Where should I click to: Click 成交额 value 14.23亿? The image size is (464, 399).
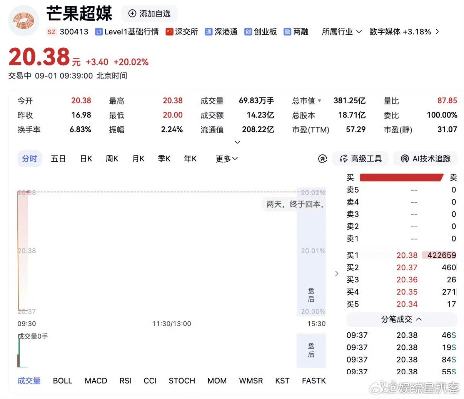click(260, 115)
